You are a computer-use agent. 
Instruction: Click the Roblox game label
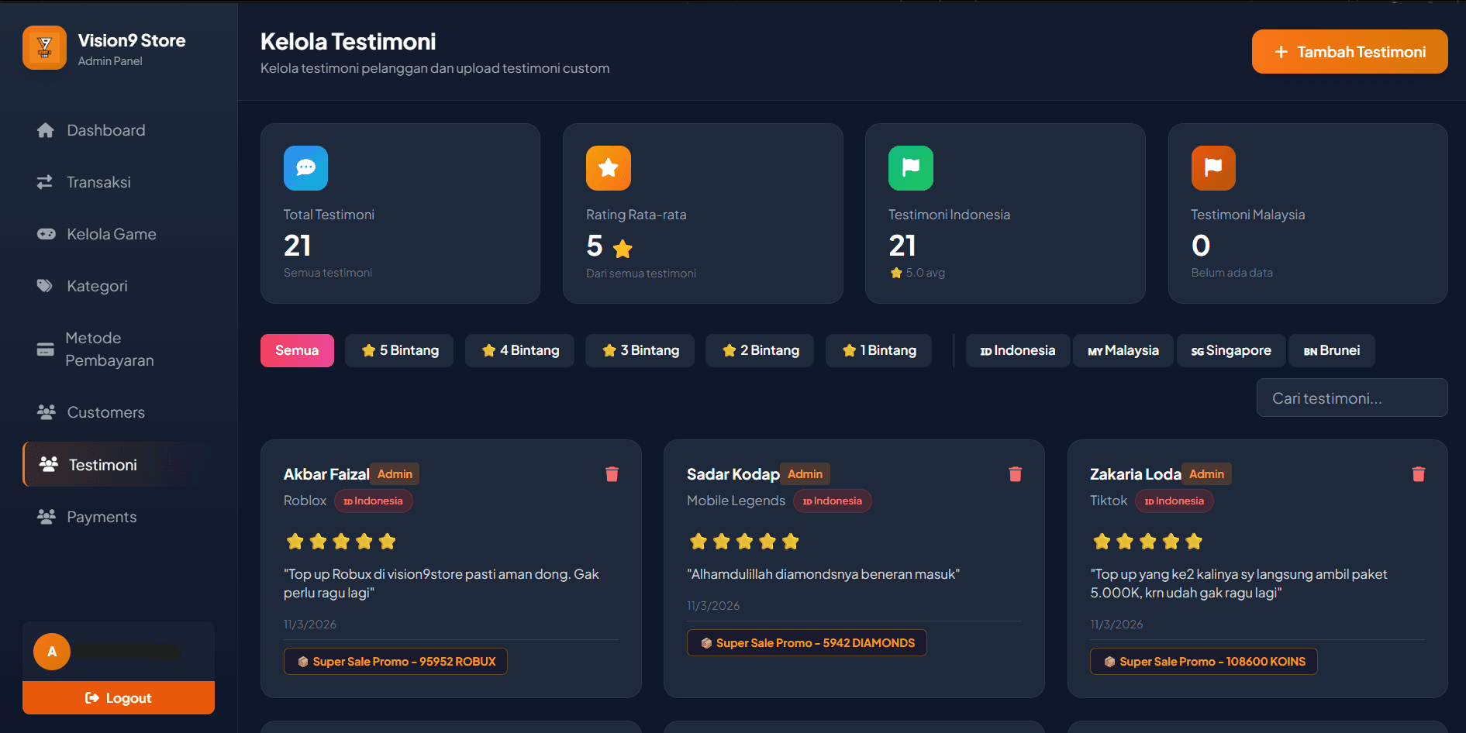305,501
